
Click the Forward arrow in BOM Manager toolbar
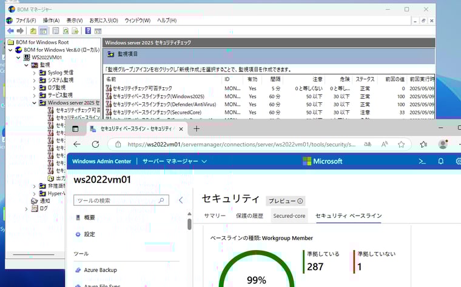(x=20, y=31)
